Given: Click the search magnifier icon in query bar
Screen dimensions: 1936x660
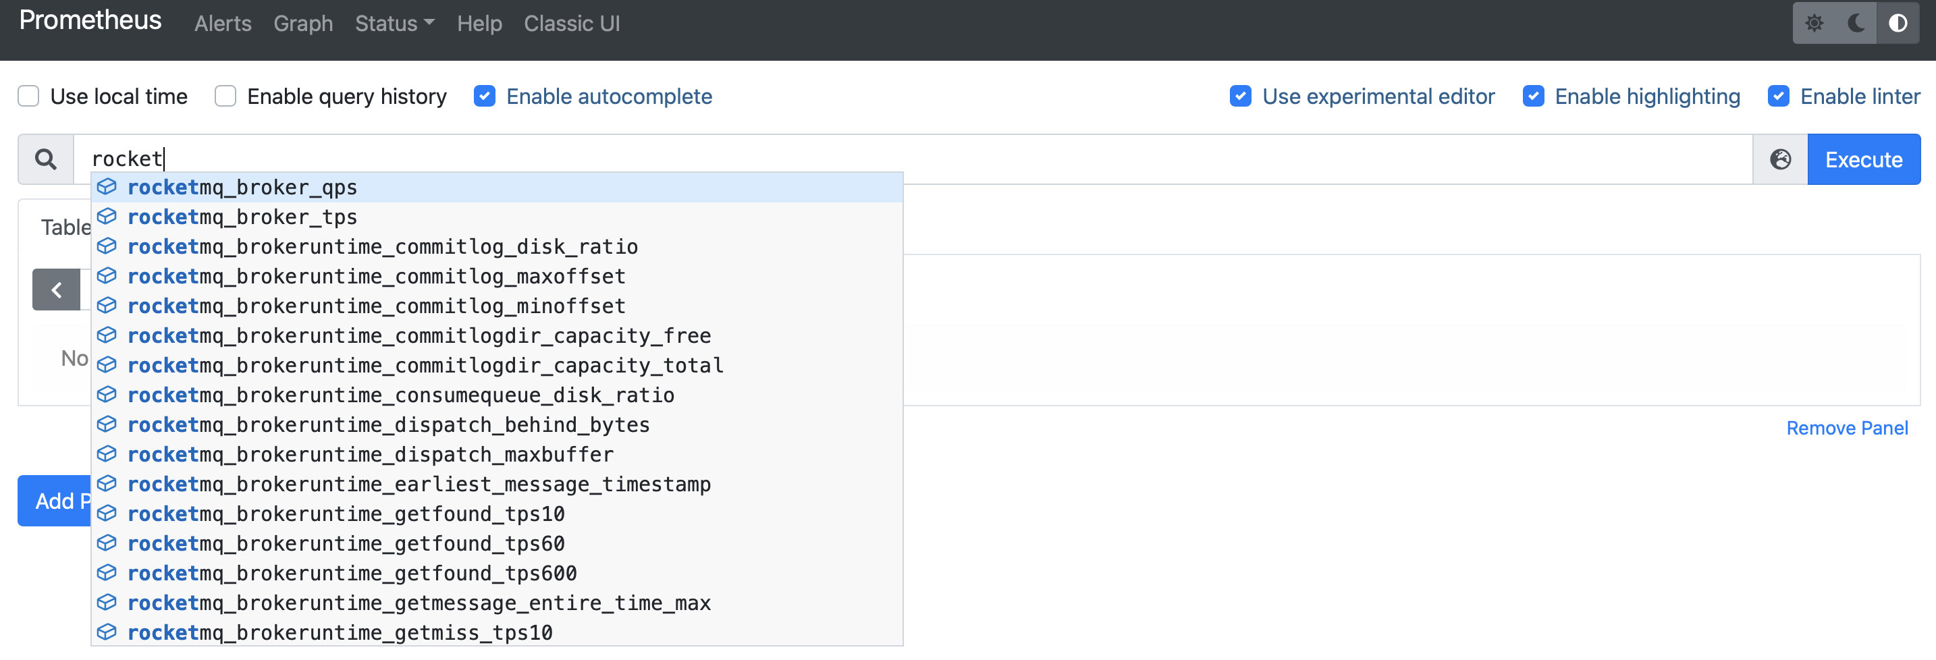Looking at the screenshot, I should [45, 159].
